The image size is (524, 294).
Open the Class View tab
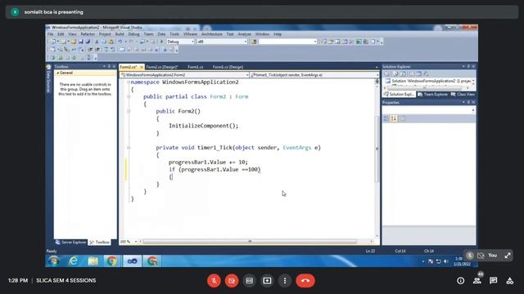point(463,95)
